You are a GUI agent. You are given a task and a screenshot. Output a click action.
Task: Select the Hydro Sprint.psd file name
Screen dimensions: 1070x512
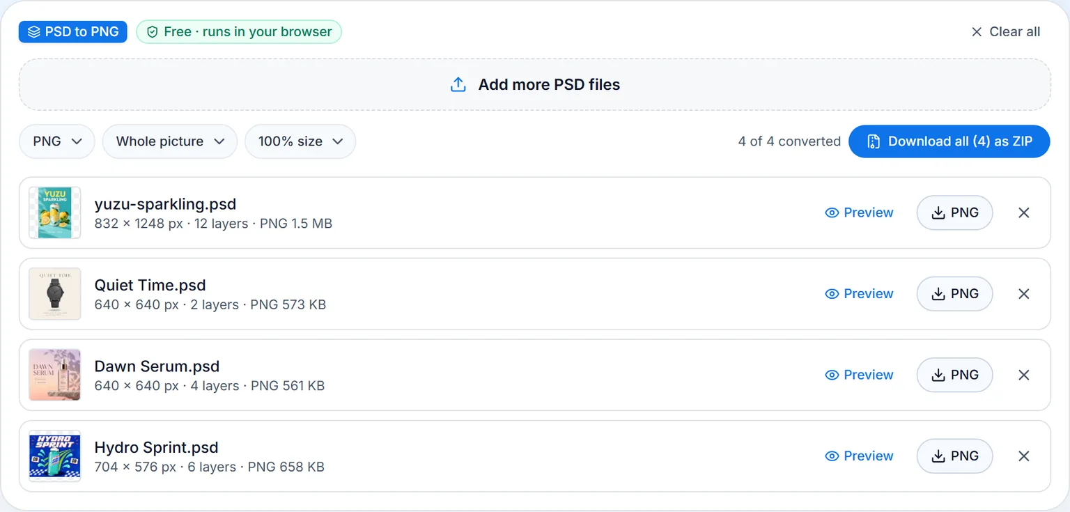157,447
